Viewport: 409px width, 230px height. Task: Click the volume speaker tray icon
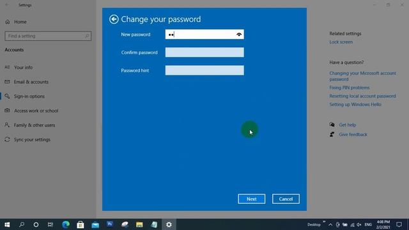(x=359, y=224)
